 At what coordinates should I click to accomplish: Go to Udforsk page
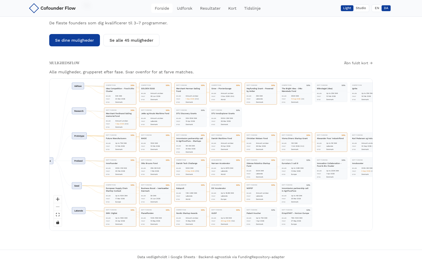[185, 8]
